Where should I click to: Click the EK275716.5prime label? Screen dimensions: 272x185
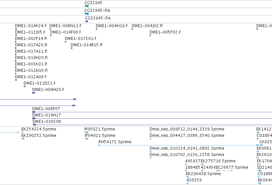(218, 161)
